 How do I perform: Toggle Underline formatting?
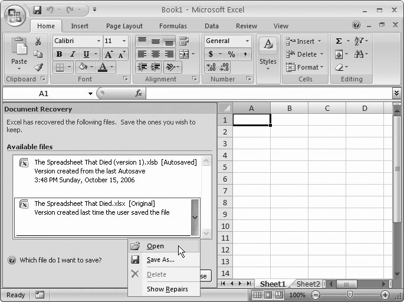[x=86, y=54]
